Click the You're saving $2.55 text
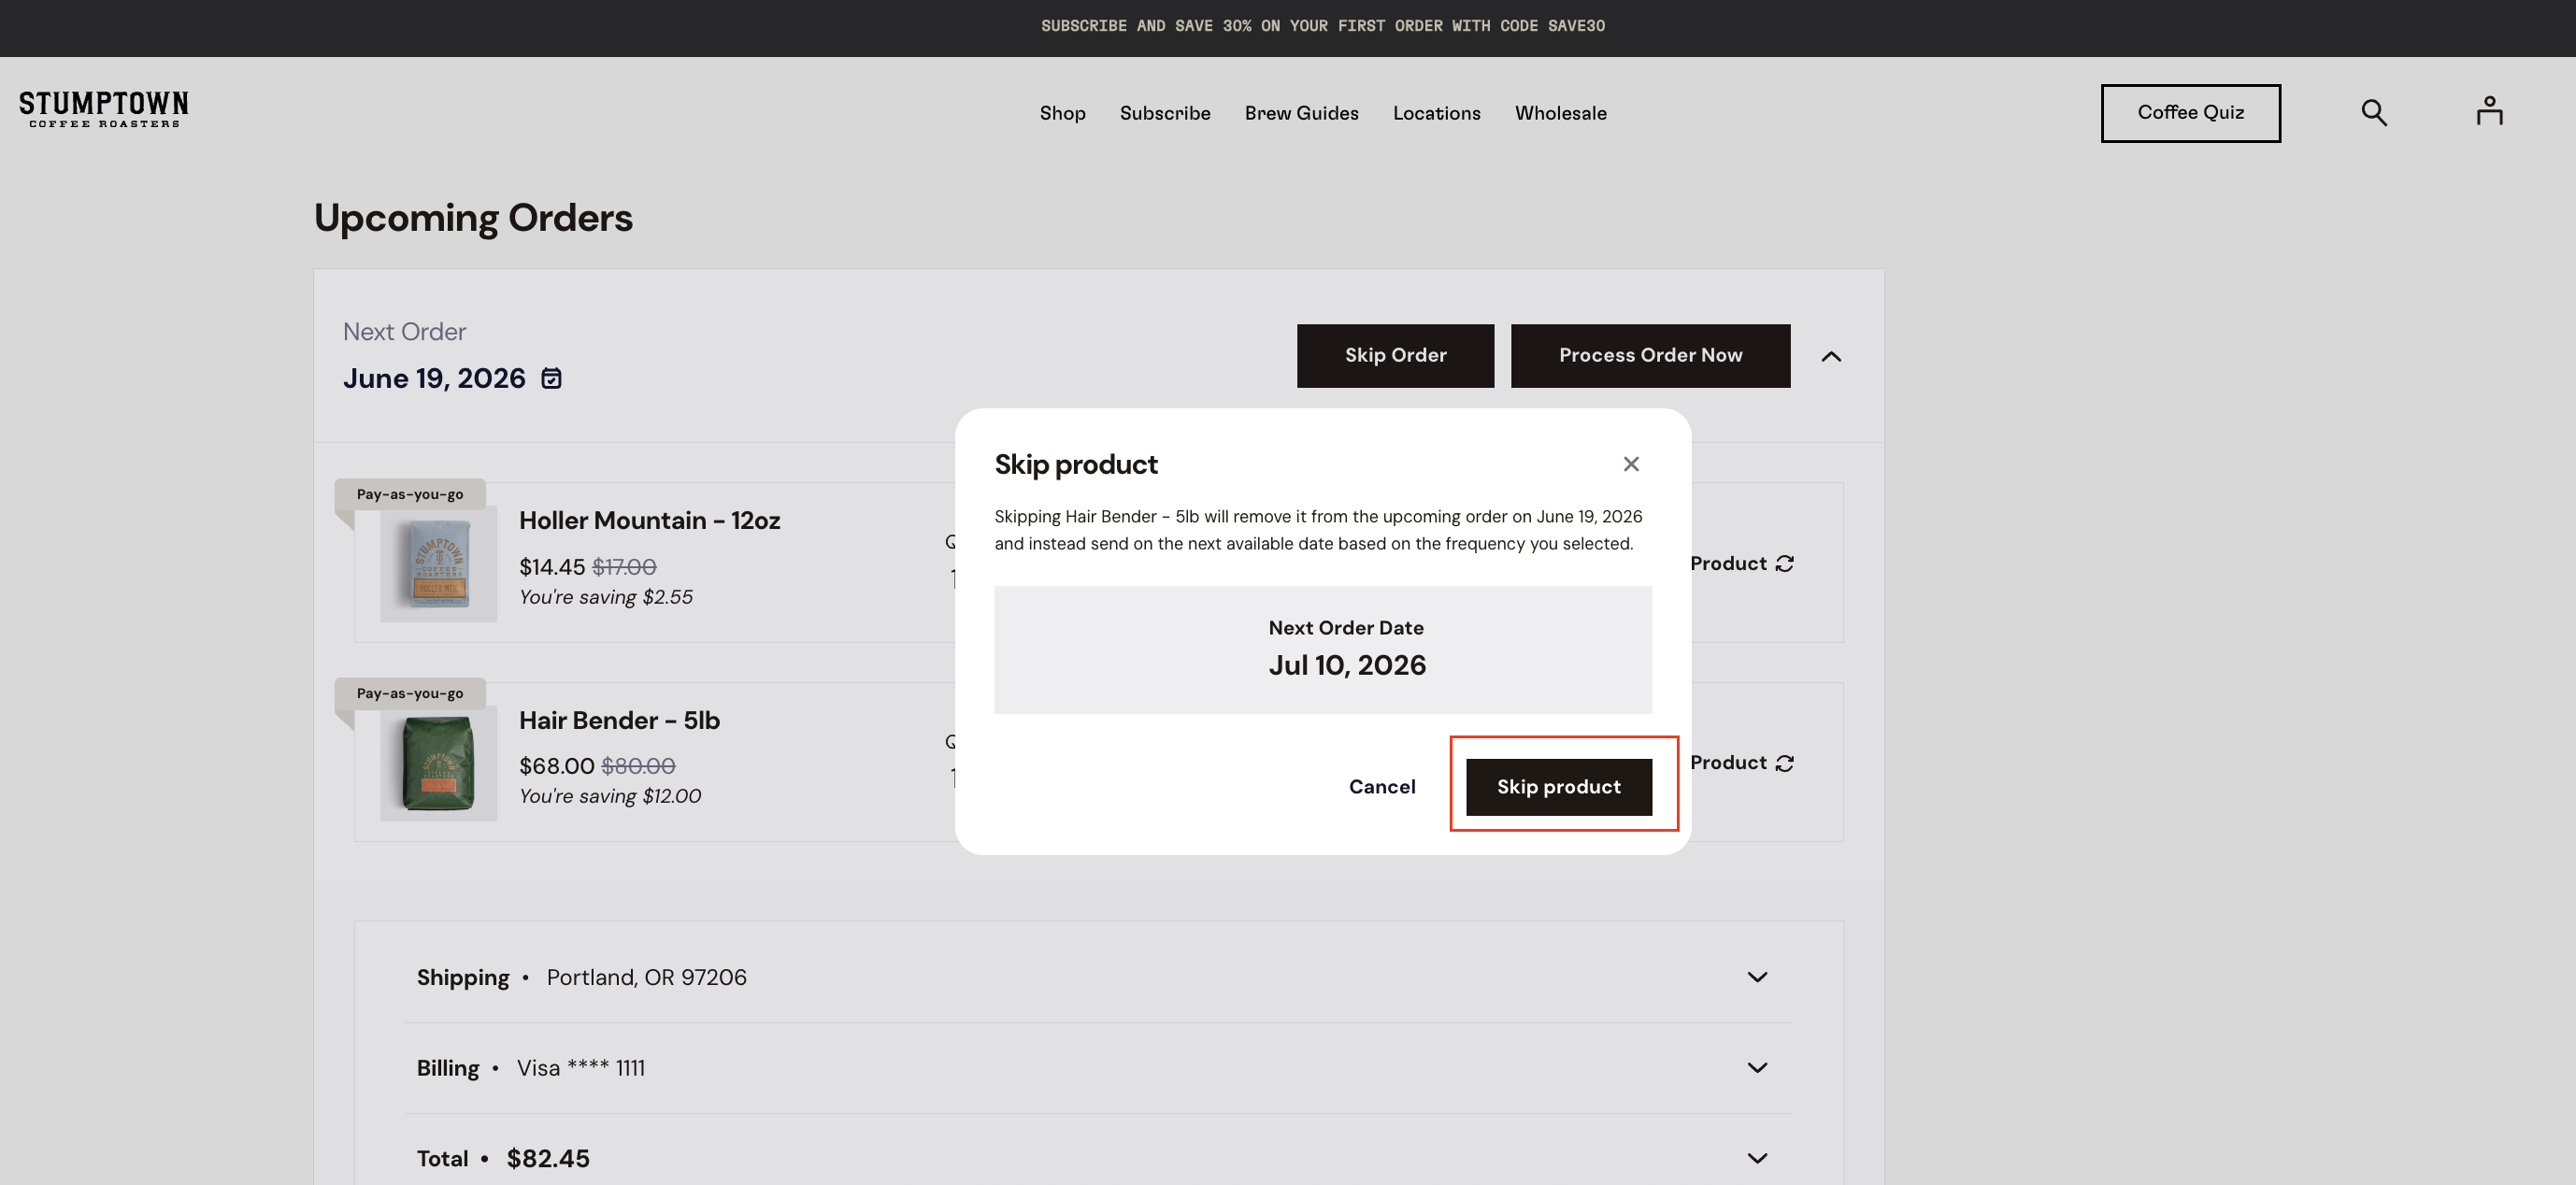This screenshot has width=2576, height=1185. click(x=606, y=597)
